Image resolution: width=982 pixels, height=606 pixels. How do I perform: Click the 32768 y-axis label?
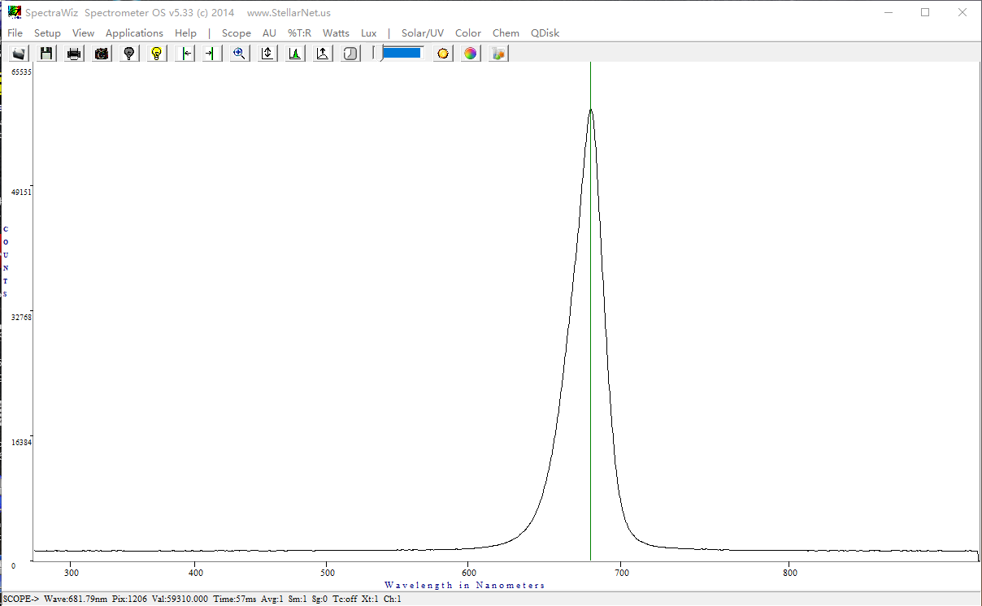21,317
